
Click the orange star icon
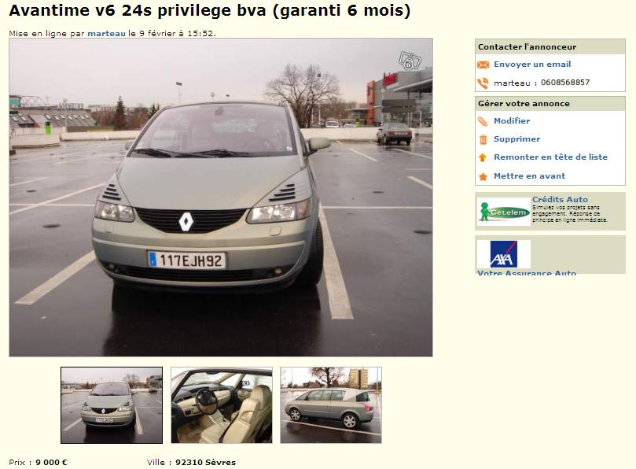[x=483, y=176]
